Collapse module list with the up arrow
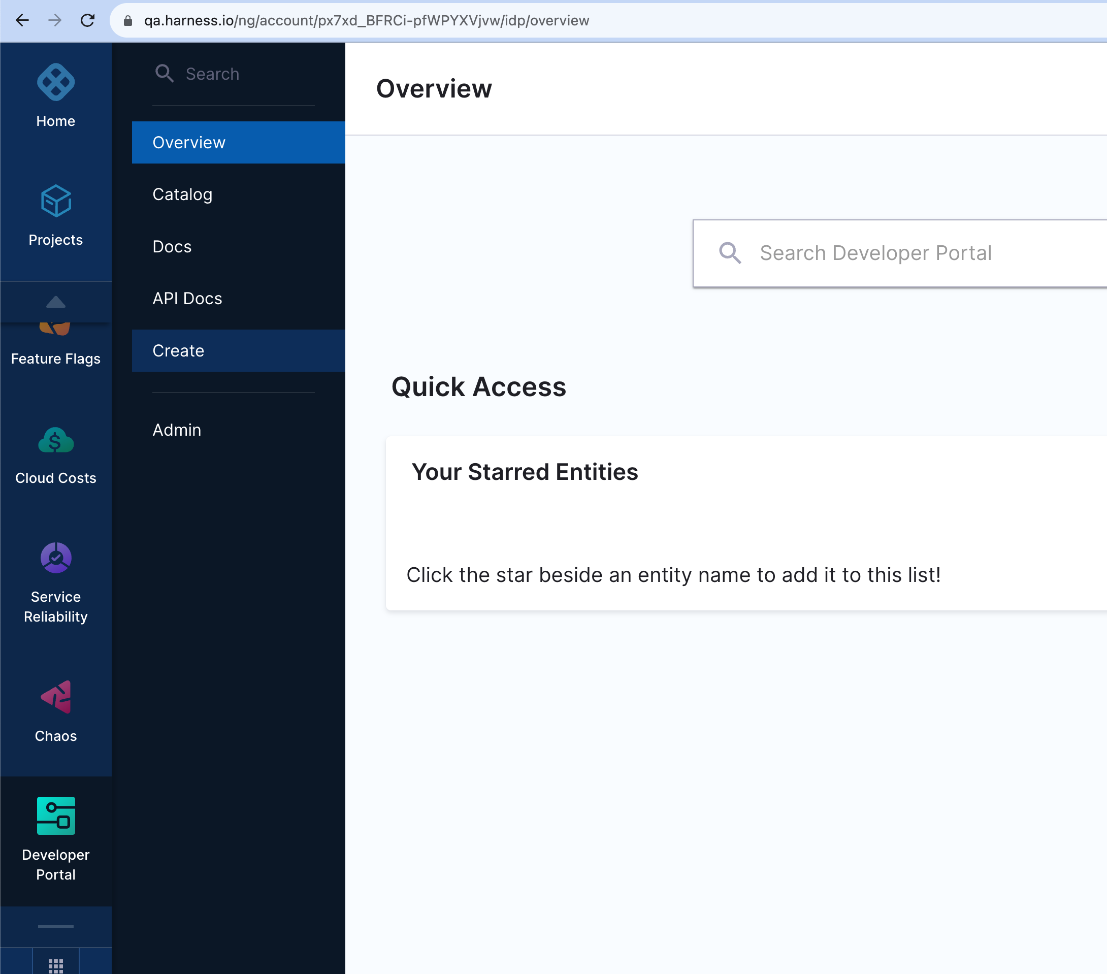1107x974 pixels. [56, 302]
